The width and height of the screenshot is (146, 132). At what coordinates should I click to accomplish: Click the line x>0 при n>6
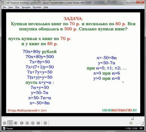pyautogui.click(x=107, y=73)
